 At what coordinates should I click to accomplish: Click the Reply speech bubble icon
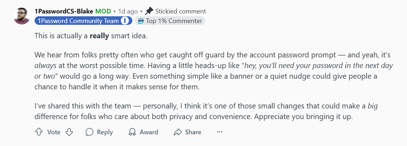pyautogui.click(x=90, y=132)
